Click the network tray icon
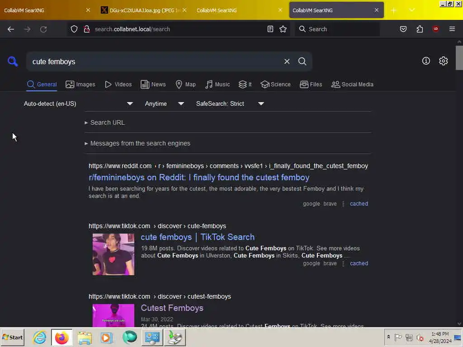The image size is (463, 347). click(409, 337)
